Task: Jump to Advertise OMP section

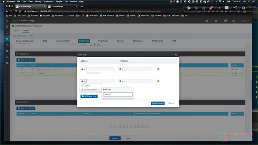Action: pyautogui.click(x=63, y=41)
